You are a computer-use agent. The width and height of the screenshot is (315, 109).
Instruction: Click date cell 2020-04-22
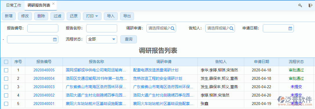pos(261,87)
